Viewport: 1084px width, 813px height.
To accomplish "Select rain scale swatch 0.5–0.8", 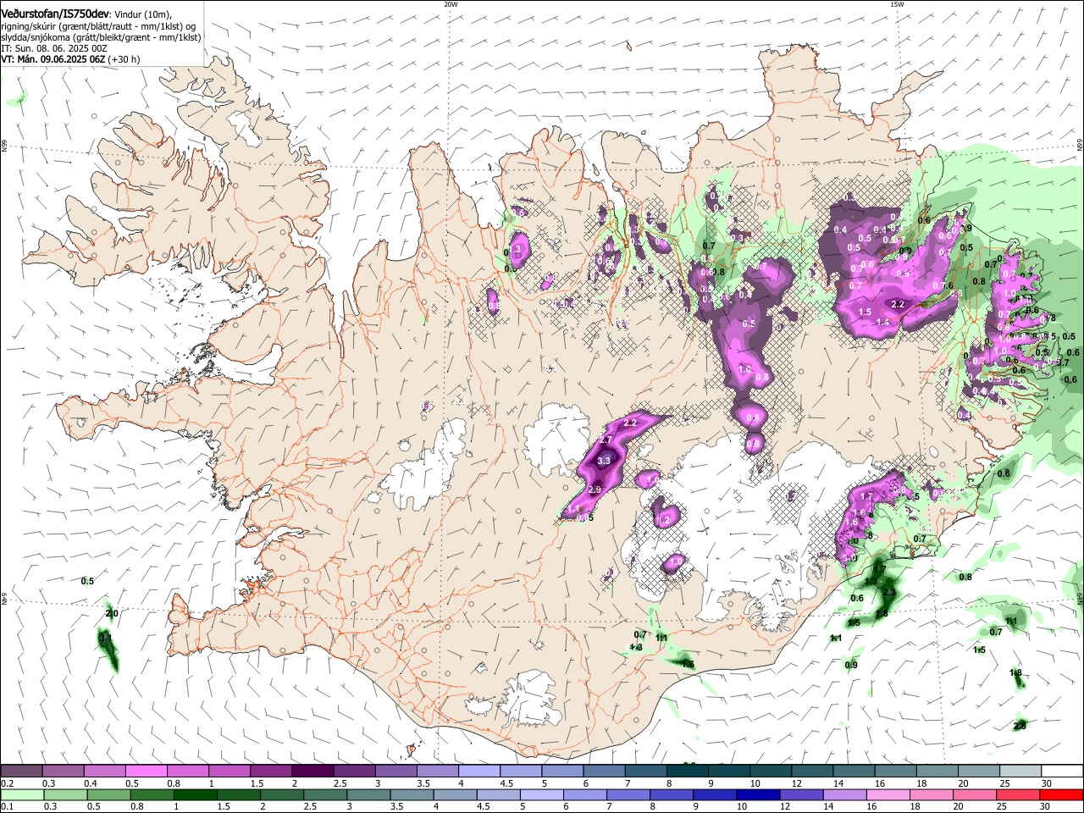I will [108, 795].
